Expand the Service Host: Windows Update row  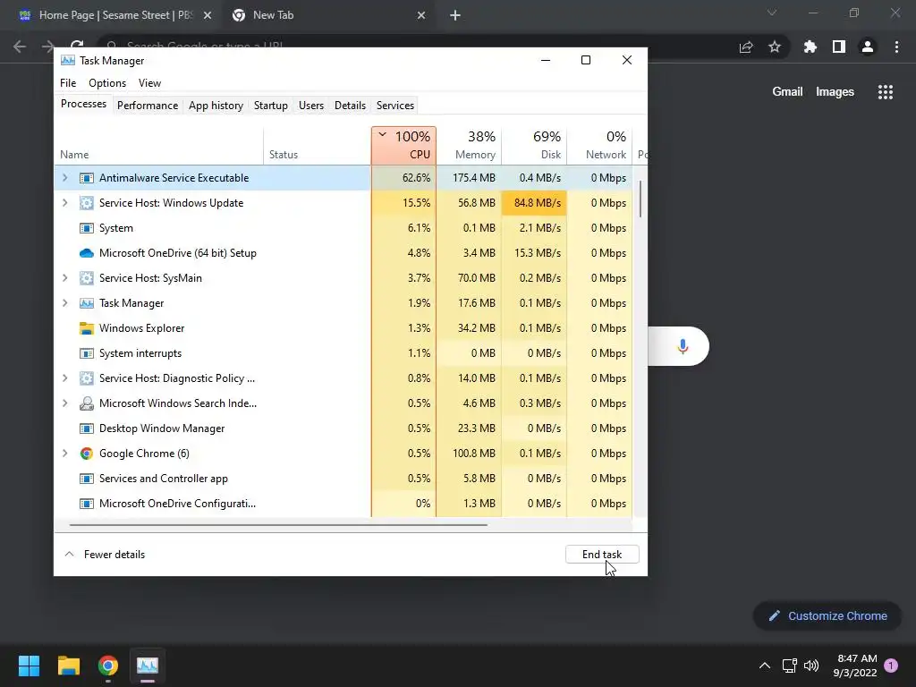[64, 203]
